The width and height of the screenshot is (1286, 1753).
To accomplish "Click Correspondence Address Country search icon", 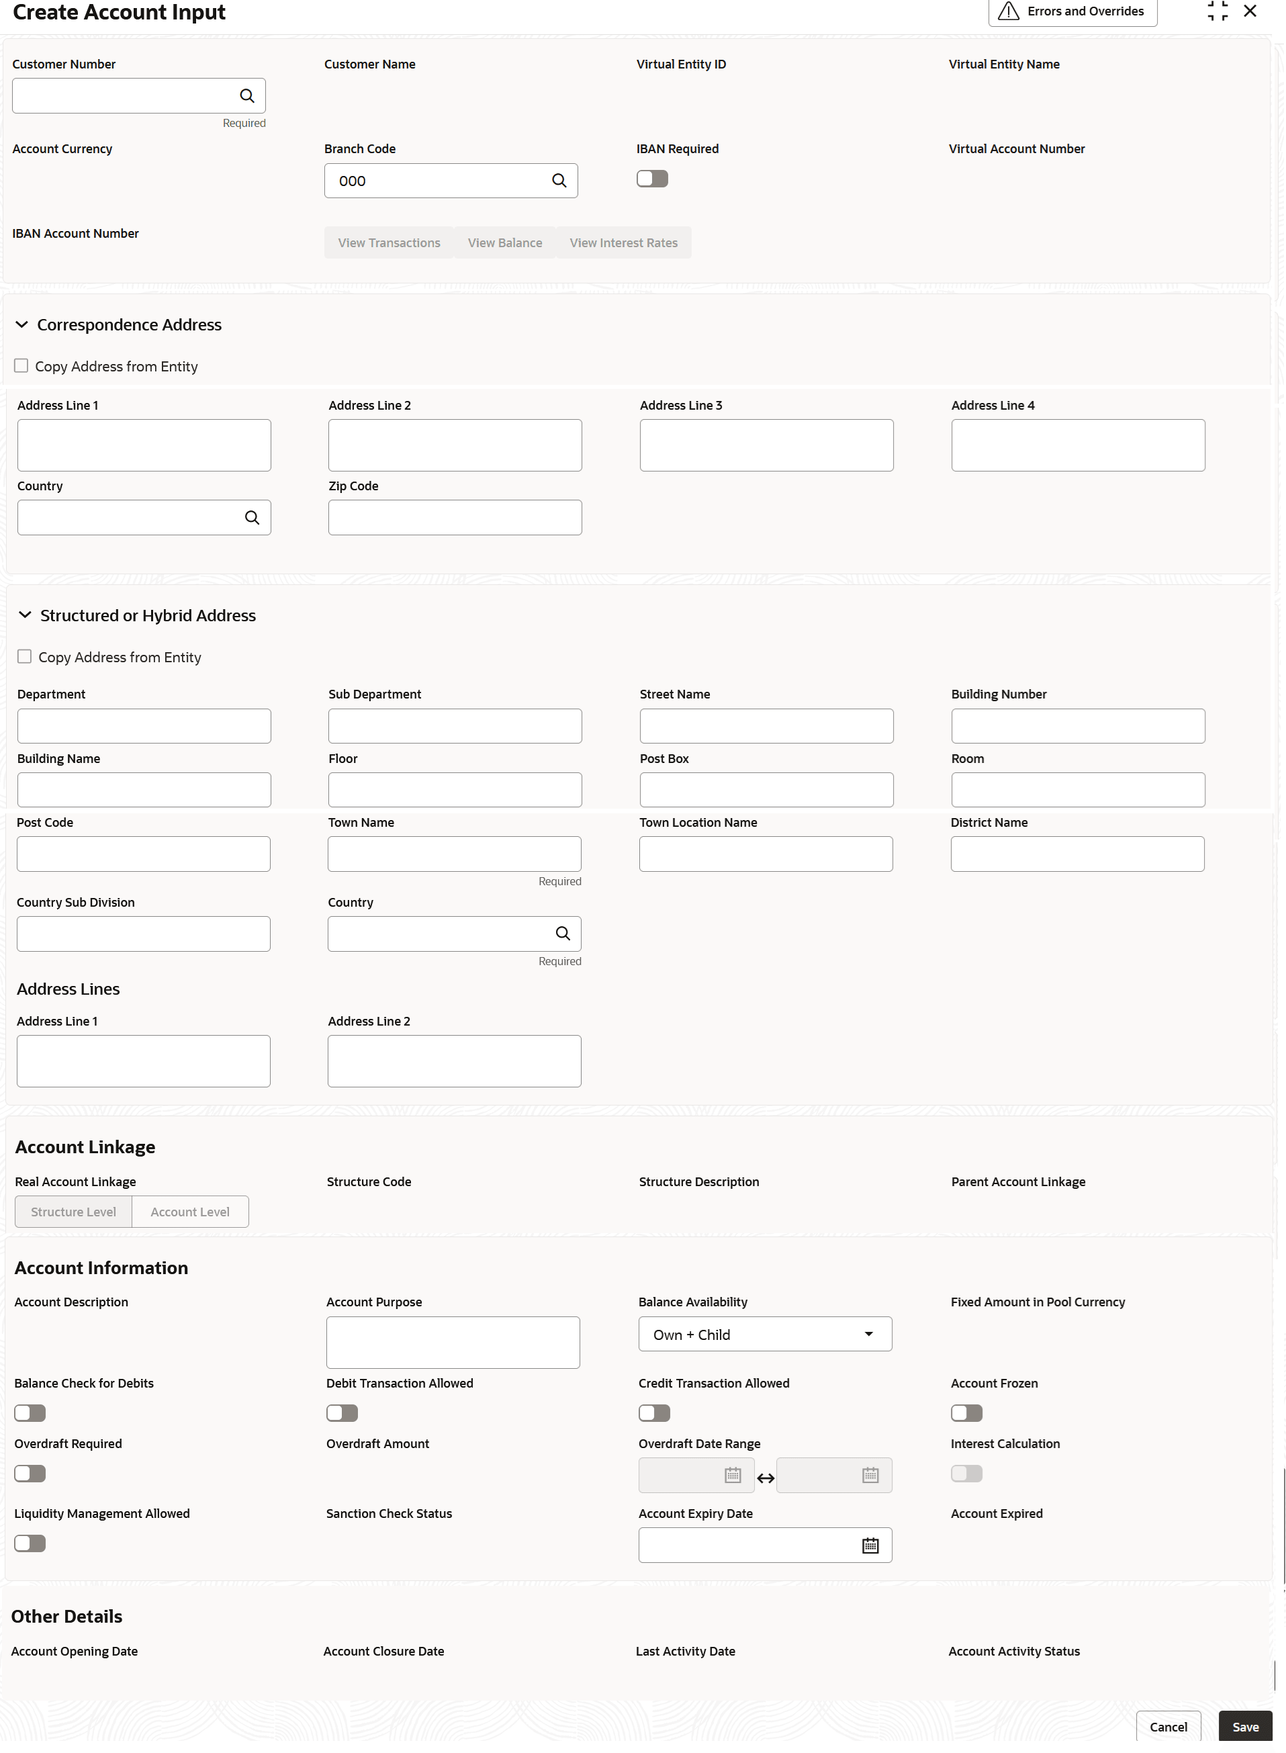I will tap(252, 518).
